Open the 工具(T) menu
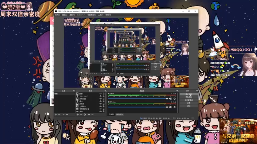257x144 pixels. (x=101, y=15)
